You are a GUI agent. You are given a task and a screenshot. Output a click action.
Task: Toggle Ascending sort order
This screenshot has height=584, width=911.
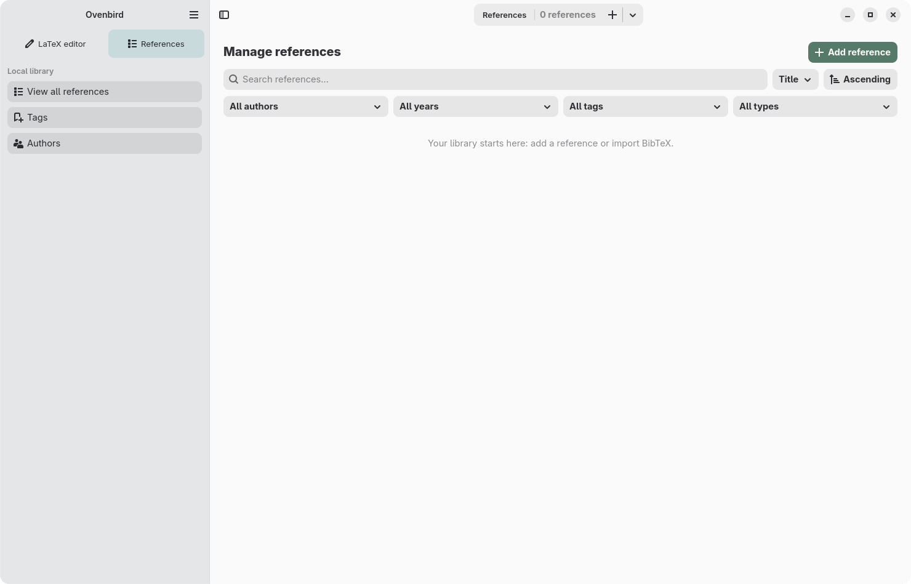tap(861, 79)
